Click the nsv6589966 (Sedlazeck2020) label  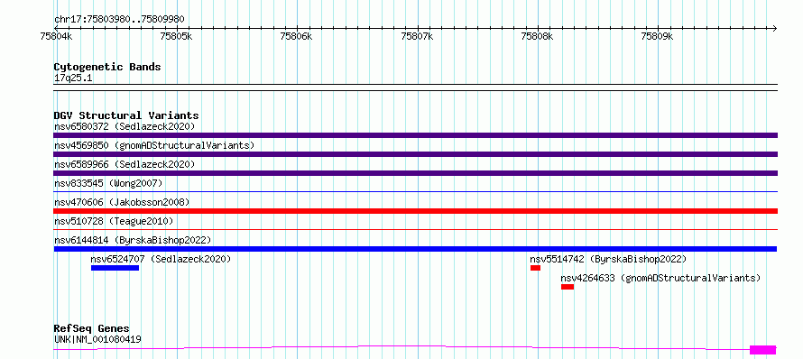click(125, 164)
